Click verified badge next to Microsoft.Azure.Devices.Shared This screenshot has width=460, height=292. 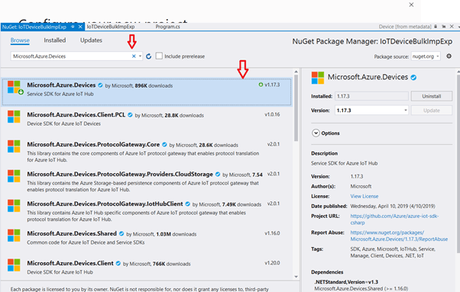click(x=121, y=233)
